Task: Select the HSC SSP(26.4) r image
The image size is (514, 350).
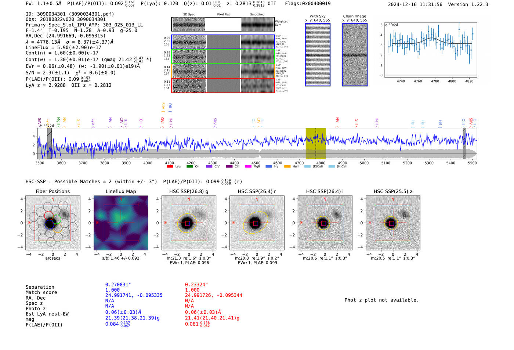Action: 257,223
